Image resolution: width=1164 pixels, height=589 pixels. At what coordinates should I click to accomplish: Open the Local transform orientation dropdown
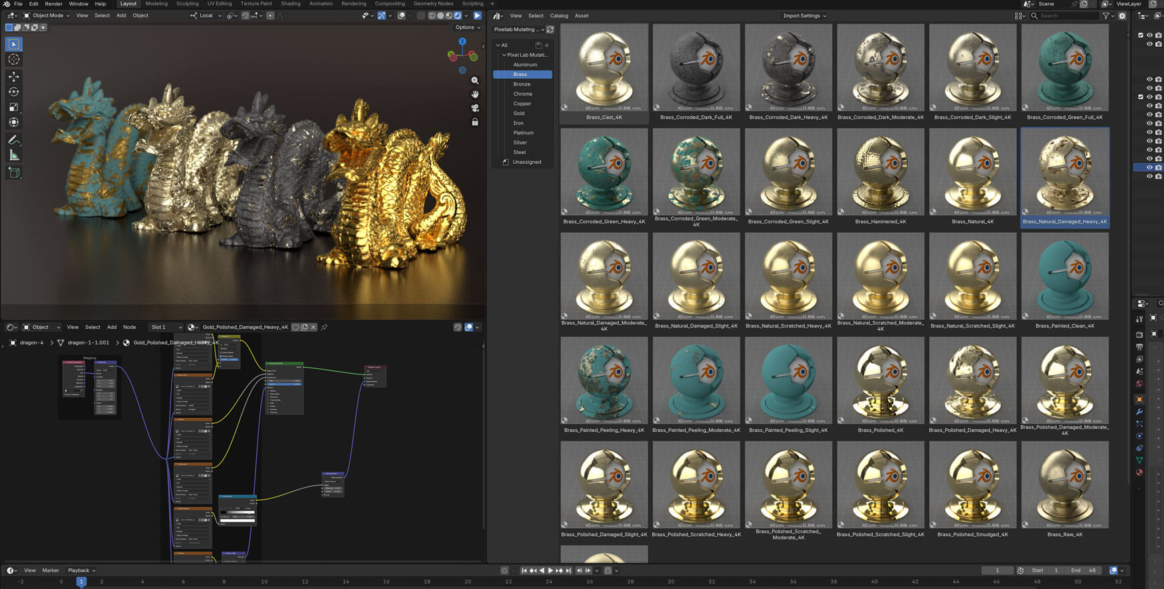[x=206, y=15]
